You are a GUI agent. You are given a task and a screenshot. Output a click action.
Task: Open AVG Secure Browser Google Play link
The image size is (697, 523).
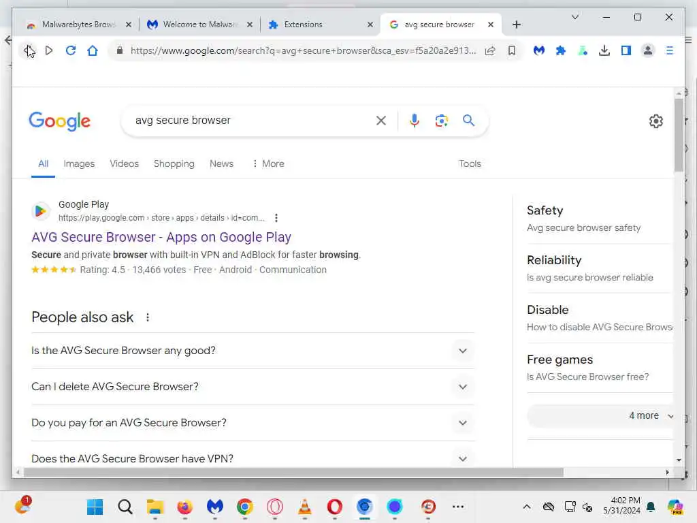(x=161, y=238)
